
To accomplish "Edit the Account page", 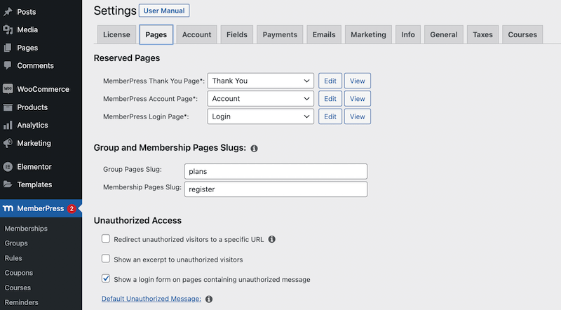I will [330, 99].
